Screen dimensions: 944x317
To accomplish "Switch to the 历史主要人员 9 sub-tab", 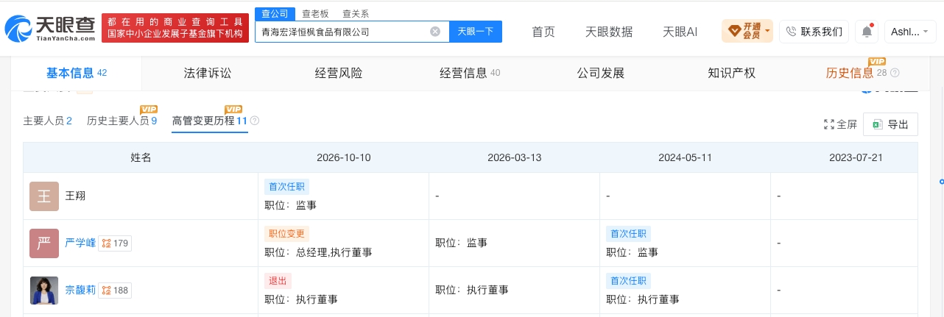I will click(x=122, y=121).
